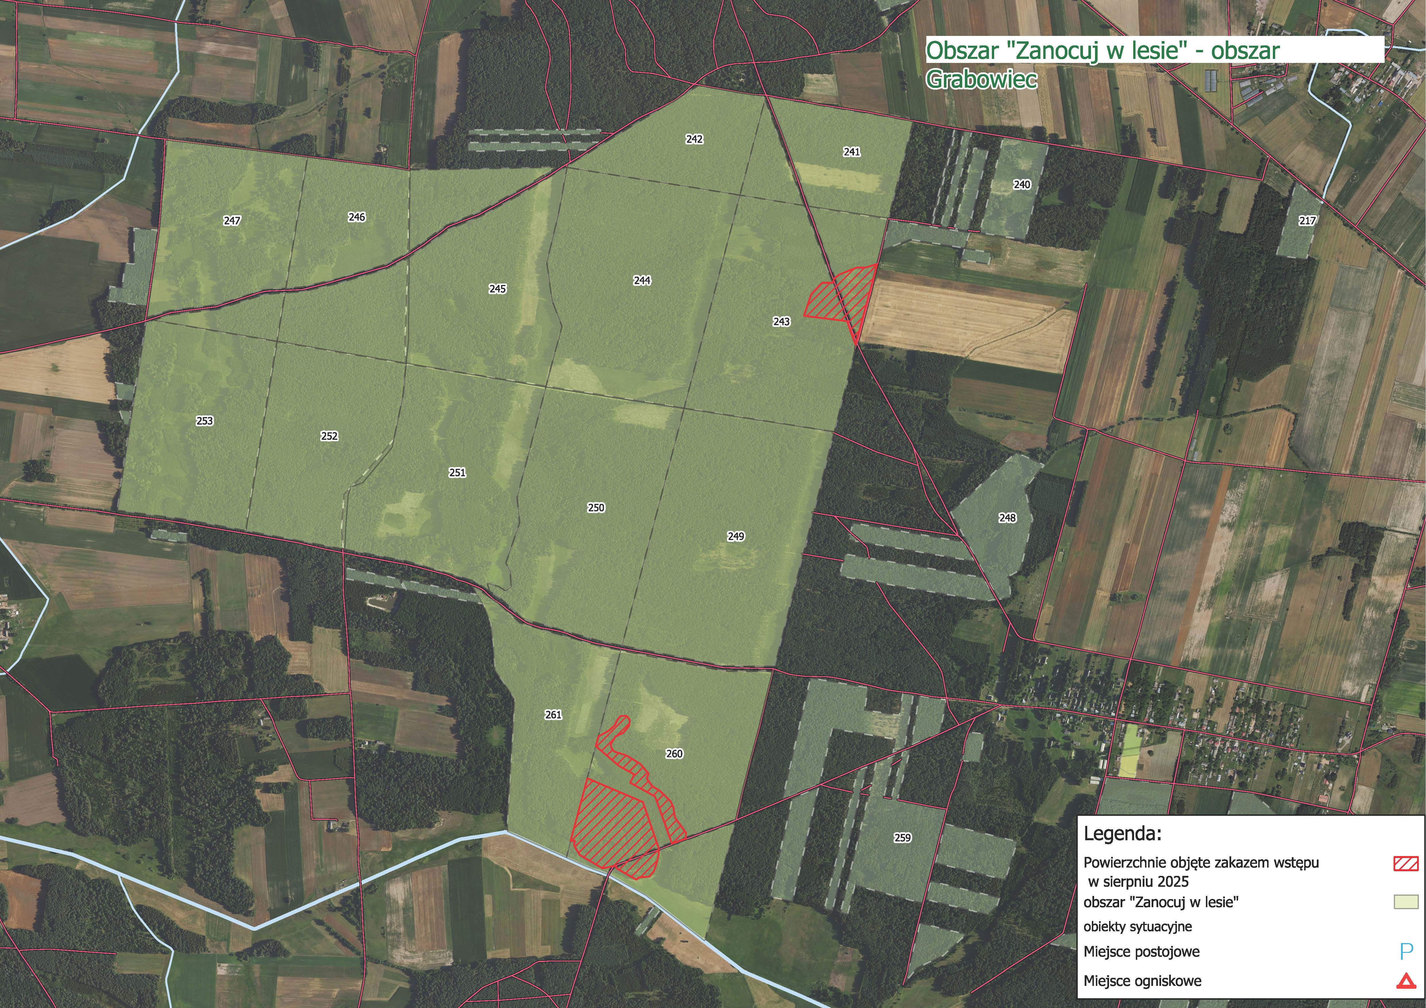Click the narrow red hatched strip left of label 260
This screenshot has width=1426, height=1008.
tap(640, 773)
